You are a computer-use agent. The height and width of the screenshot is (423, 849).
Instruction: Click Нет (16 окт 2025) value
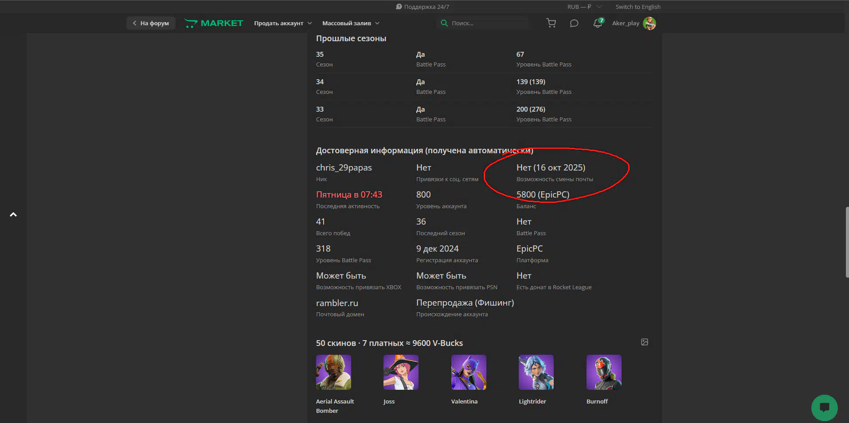click(x=551, y=167)
